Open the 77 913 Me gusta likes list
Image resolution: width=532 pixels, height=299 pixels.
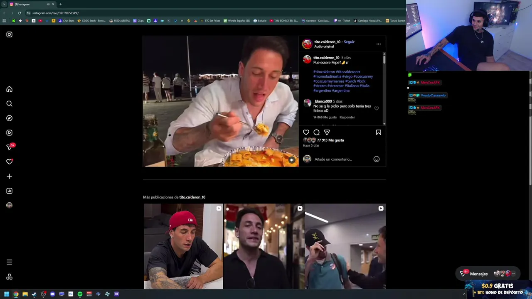tap(330, 140)
